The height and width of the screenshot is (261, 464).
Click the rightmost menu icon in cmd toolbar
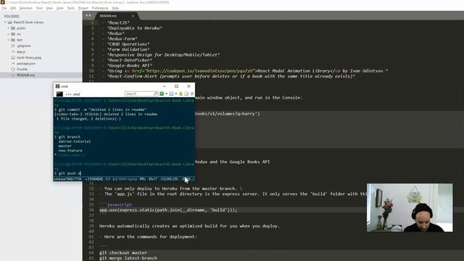point(192,94)
